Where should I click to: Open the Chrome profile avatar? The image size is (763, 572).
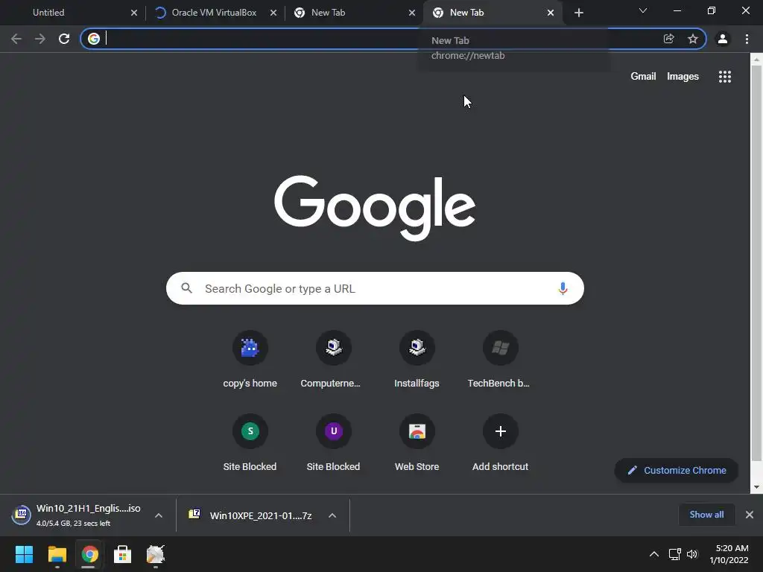point(723,39)
